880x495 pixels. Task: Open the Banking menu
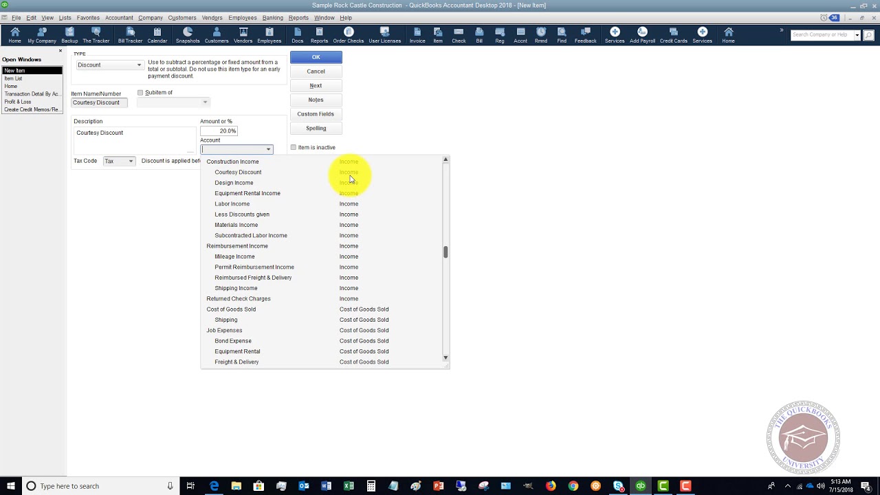click(273, 18)
